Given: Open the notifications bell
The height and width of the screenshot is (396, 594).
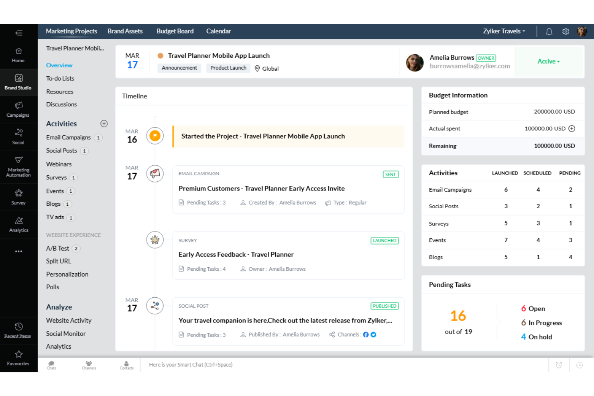Looking at the screenshot, I should tap(549, 31).
